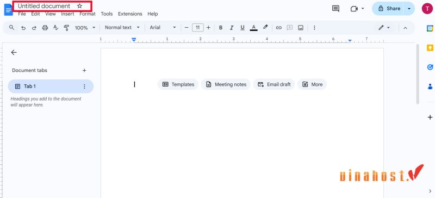Open the View menu
This screenshot has height=198, width=435.
tap(51, 14)
